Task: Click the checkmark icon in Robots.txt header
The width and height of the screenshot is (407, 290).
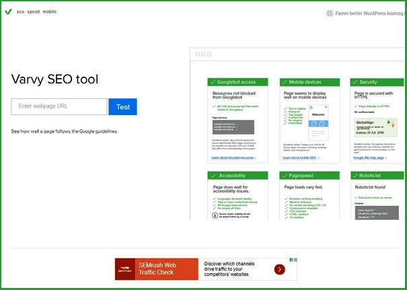Action: [x=355, y=176]
